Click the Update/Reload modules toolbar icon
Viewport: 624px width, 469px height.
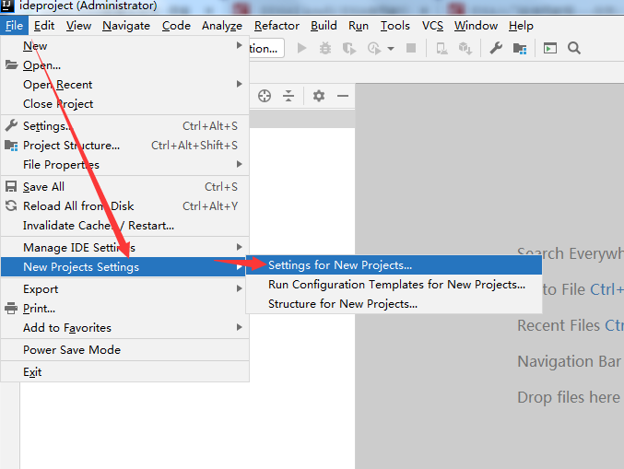(x=465, y=49)
